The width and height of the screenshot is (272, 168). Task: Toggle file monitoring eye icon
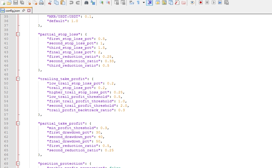(192, 3)
